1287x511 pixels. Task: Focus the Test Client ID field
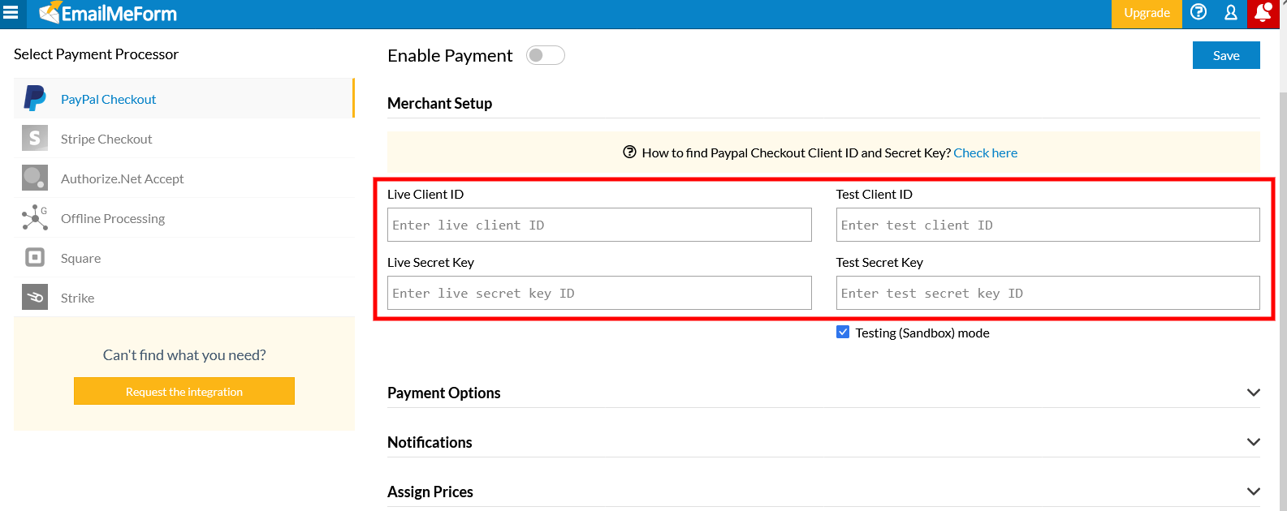coord(1048,225)
